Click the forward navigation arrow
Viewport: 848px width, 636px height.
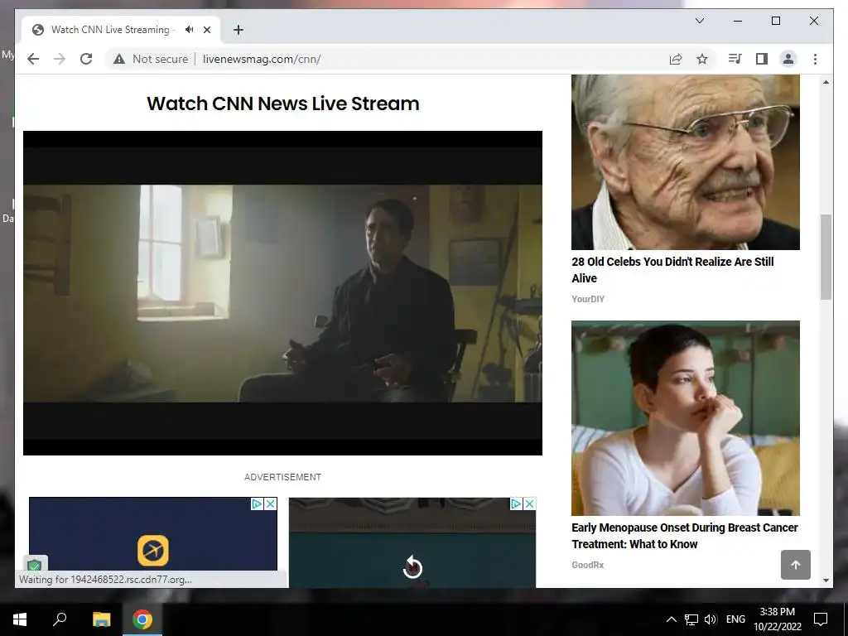click(x=60, y=59)
